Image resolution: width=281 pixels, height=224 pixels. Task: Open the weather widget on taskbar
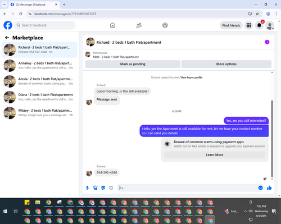pos(232,211)
